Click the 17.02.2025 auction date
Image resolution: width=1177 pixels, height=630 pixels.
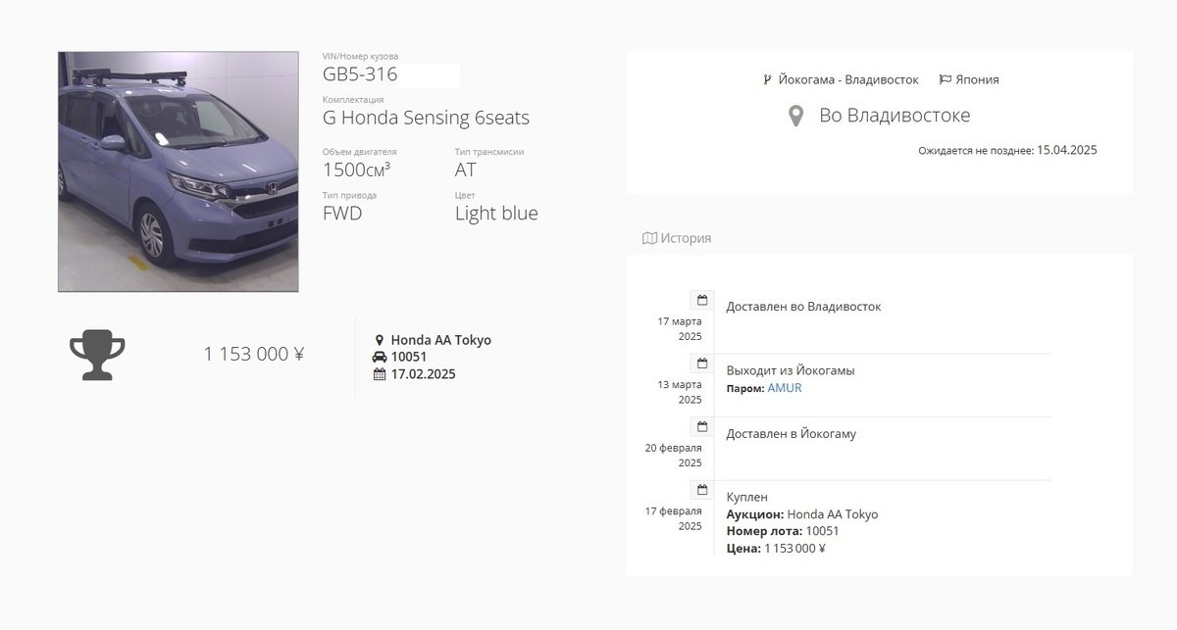coord(424,374)
